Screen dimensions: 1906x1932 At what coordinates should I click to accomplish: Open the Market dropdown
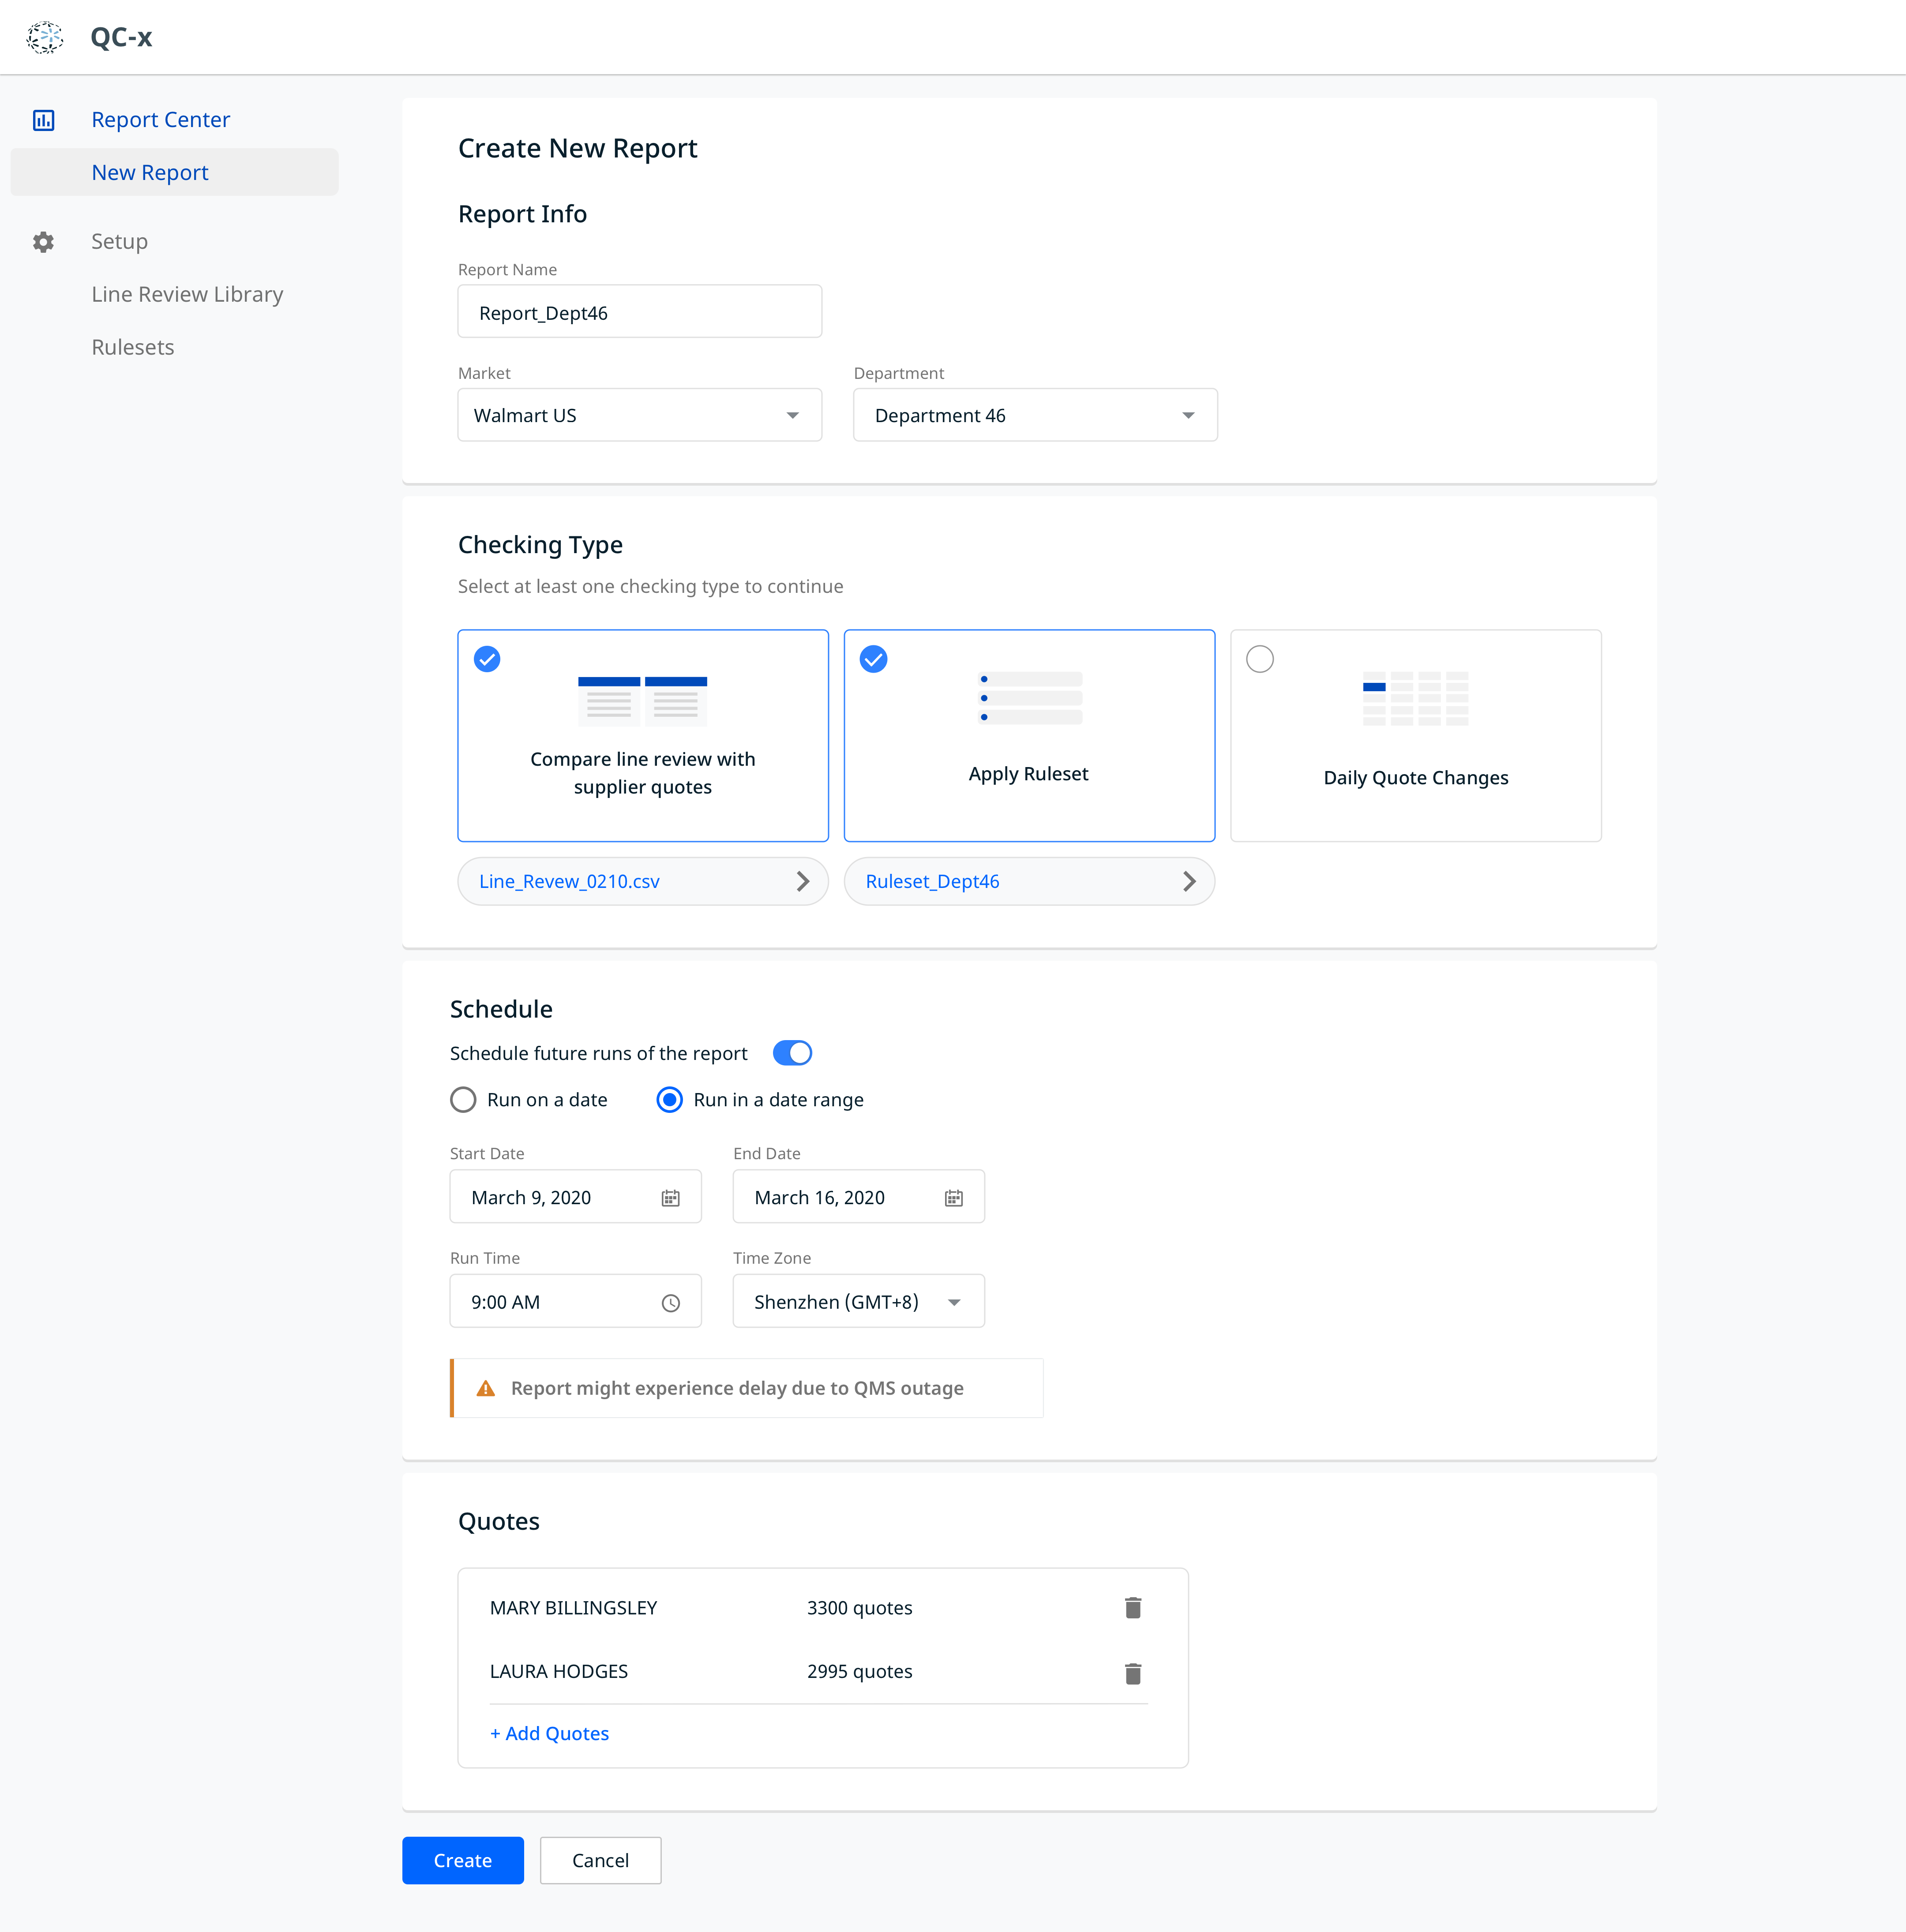(x=639, y=415)
